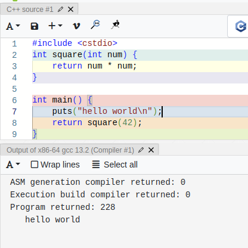248x248 pixels.
Task: Click the magnifier search icon in editor toolbar
Action: [95, 24]
